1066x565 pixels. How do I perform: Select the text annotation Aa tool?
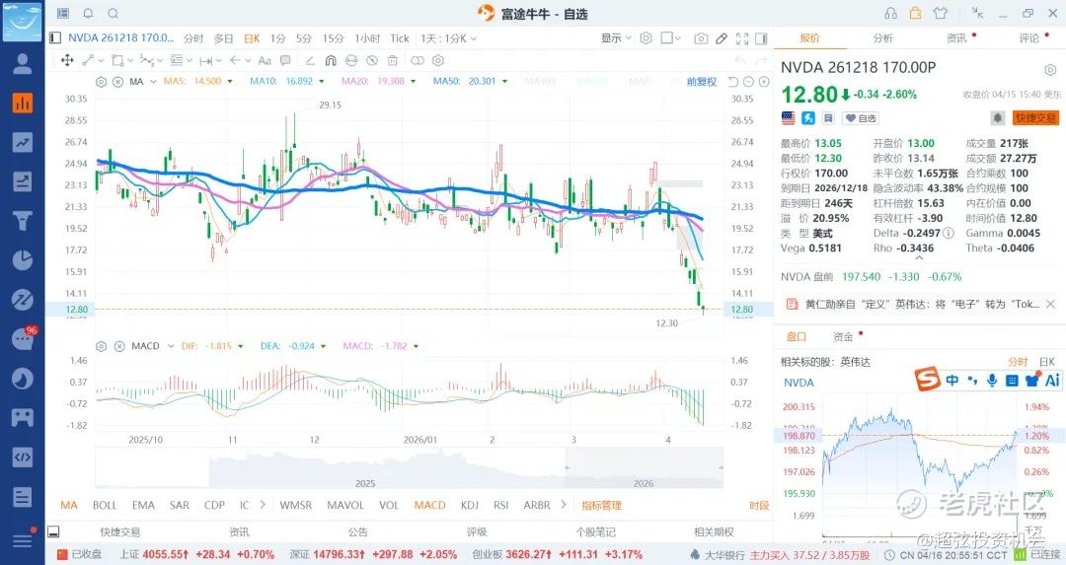265,60
